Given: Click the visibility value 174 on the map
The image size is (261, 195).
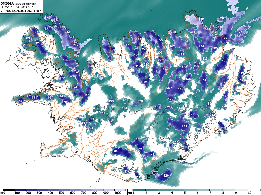Looking at the screenshot, I should pyautogui.click(x=184, y=126).
